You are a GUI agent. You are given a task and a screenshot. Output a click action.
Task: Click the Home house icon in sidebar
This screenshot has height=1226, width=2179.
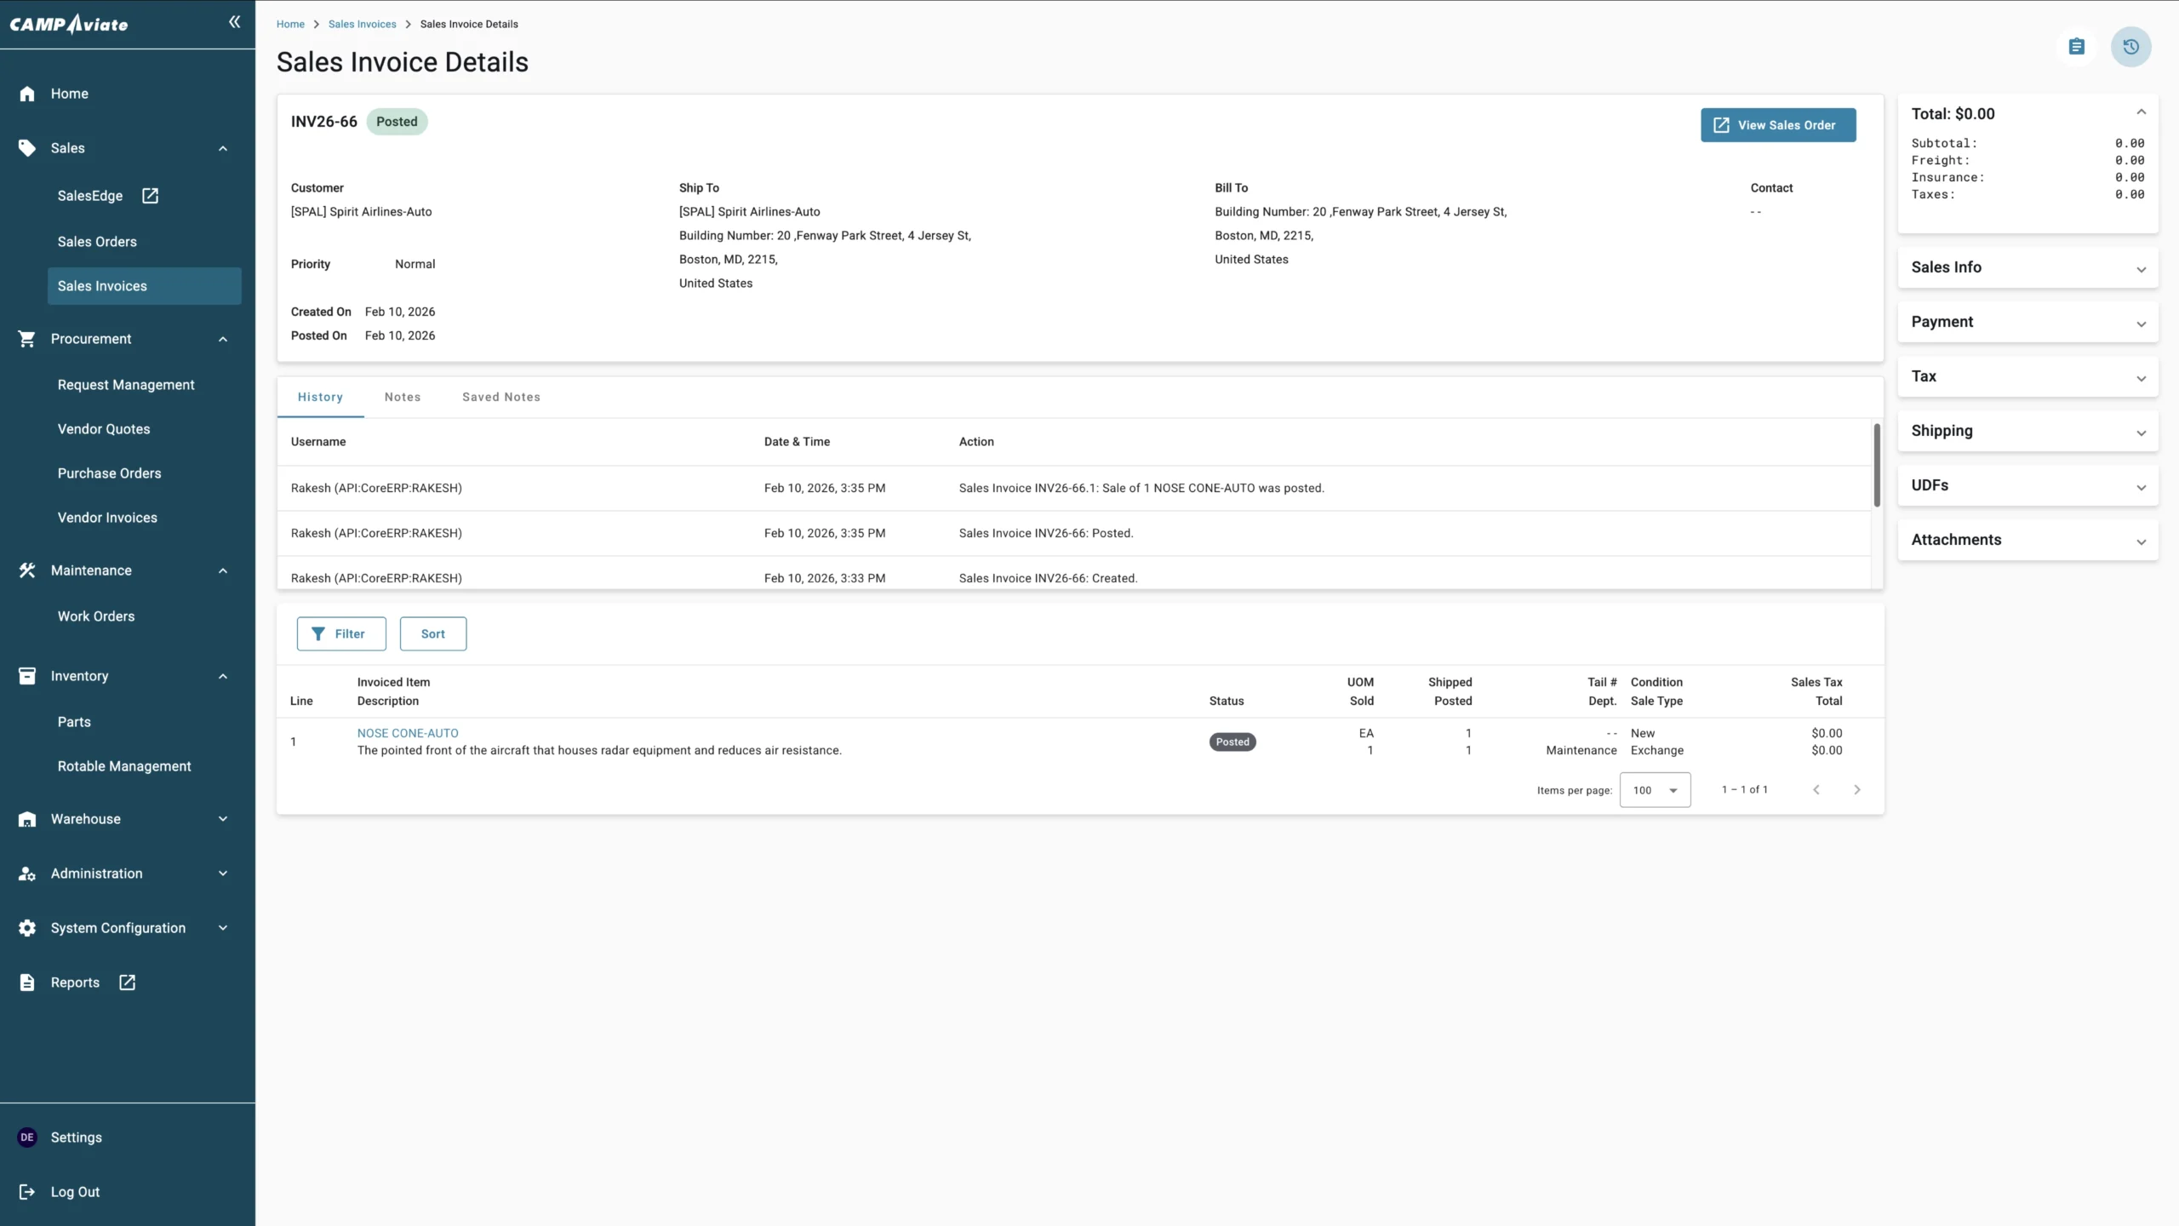27,94
